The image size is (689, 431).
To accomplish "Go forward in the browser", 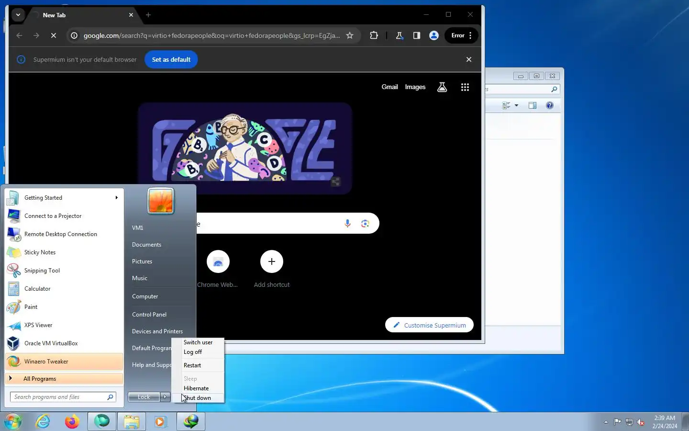I will pos(36,35).
